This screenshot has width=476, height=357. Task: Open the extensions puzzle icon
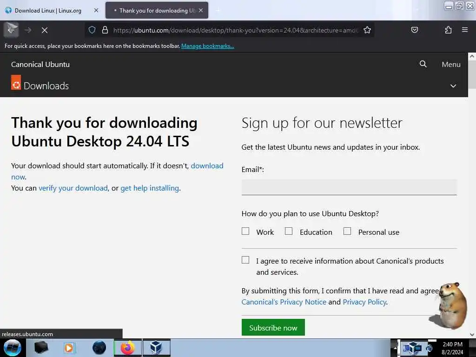(x=448, y=30)
